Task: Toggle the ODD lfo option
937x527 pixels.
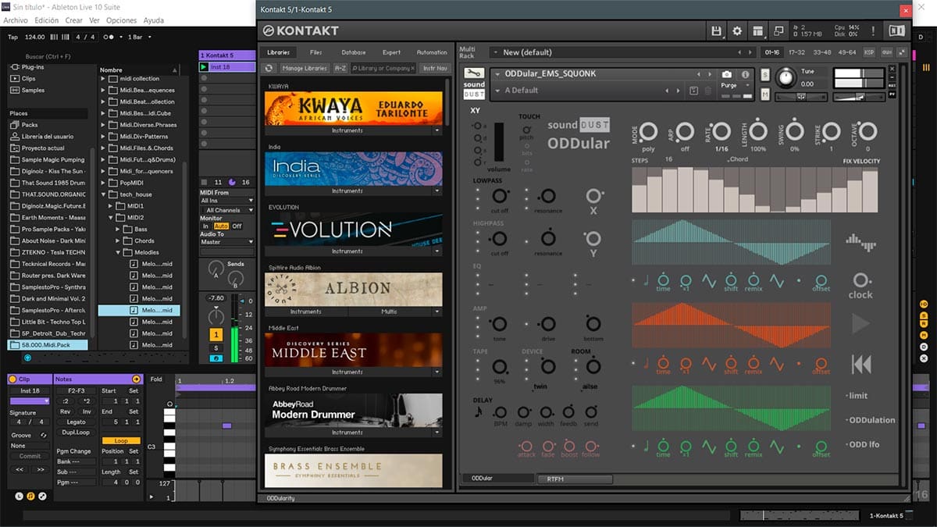Action: point(863,444)
